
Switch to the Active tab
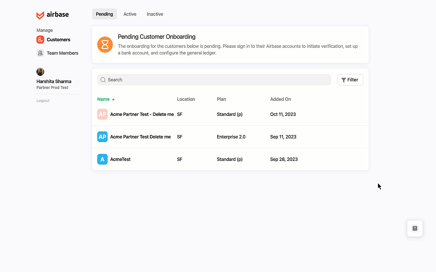coord(130,14)
